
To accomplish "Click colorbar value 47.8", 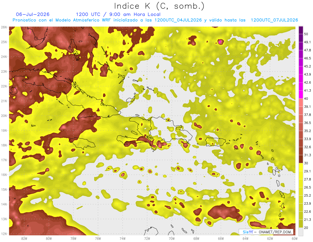I will (308, 50).
